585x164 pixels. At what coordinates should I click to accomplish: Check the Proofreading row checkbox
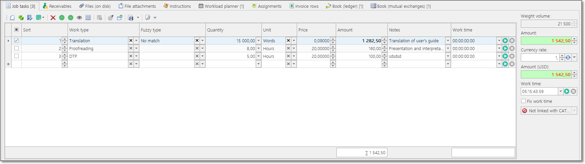16,48
